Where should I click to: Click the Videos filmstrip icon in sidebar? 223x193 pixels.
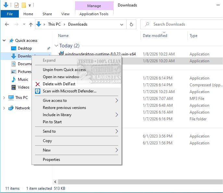(14, 87)
